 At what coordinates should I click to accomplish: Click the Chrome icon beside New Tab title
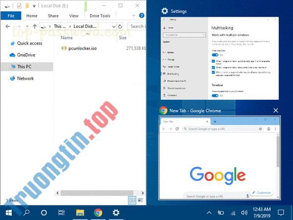pyautogui.click(x=163, y=110)
